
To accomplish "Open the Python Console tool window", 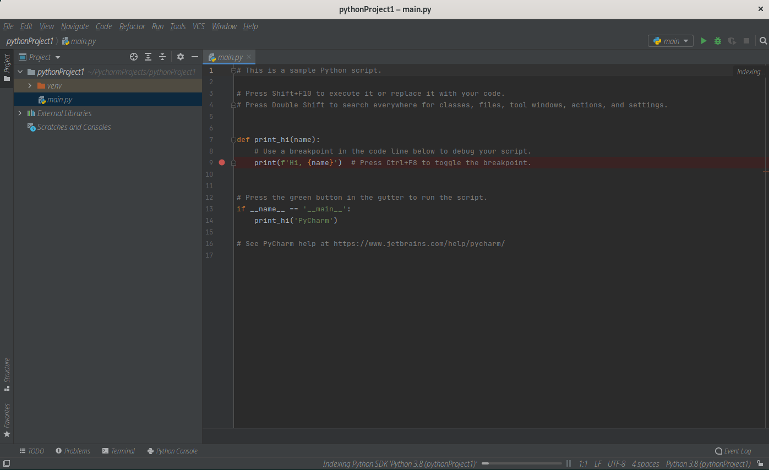I will click(172, 451).
